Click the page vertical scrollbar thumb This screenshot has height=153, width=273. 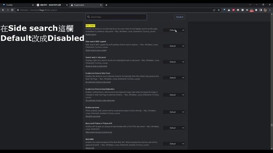(x=272, y=125)
